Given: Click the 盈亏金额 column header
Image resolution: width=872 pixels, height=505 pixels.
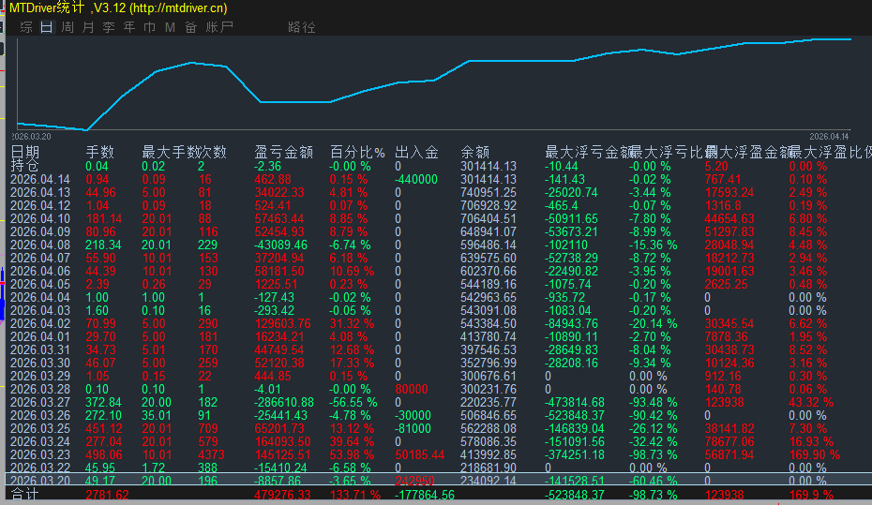Looking at the screenshot, I should tap(283, 152).
